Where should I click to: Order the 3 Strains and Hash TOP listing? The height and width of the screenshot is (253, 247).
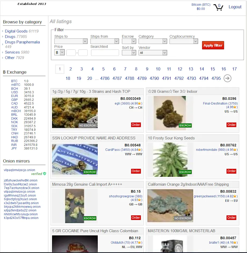[136, 125]
